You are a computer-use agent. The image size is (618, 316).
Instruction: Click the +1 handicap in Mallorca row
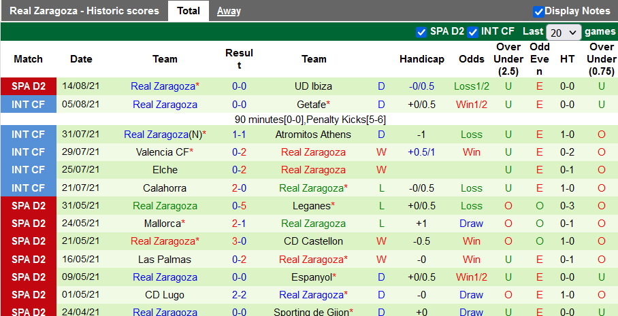421,224
